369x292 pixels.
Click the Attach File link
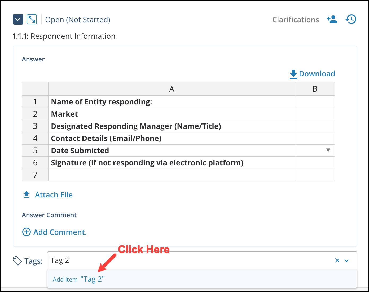(x=54, y=195)
